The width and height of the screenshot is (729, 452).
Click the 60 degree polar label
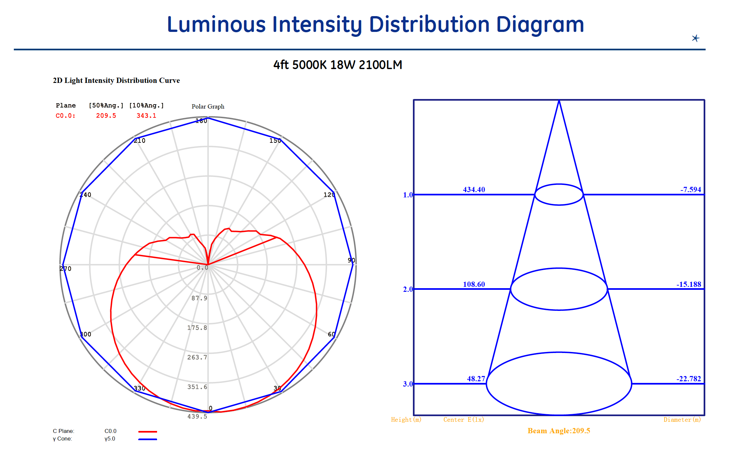[332, 334]
